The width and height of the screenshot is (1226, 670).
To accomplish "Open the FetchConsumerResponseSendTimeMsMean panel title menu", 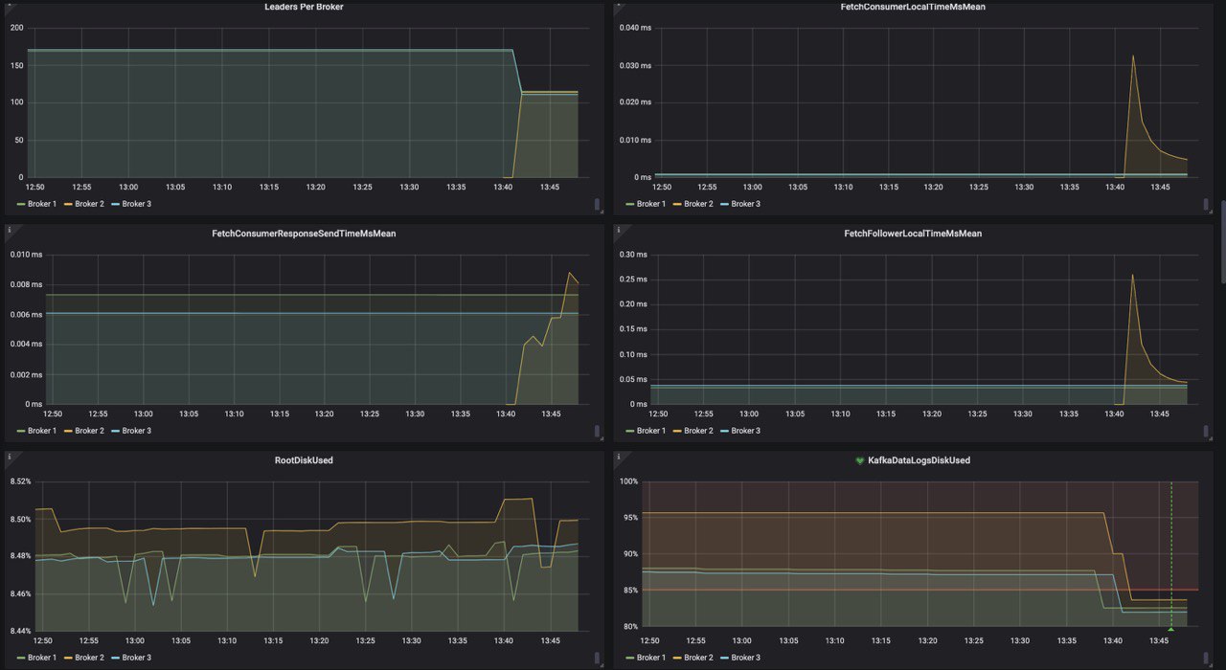I will pyautogui.click(x=304, y=234).
